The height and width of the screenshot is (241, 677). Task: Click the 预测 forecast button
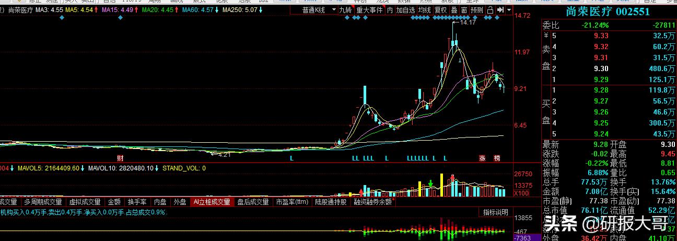point(476,10)
